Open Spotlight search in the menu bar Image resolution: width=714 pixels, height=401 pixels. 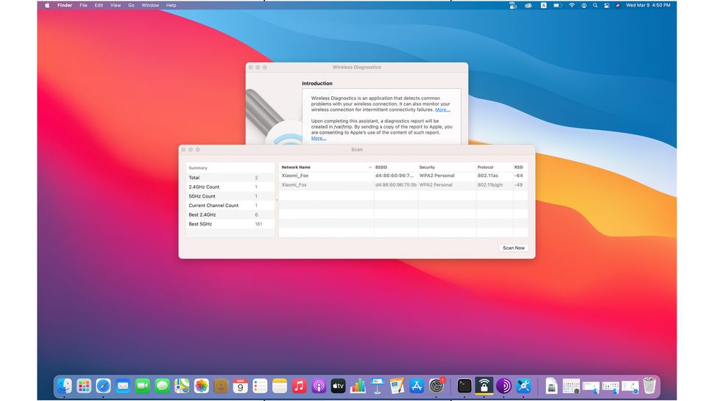point(595,5)
